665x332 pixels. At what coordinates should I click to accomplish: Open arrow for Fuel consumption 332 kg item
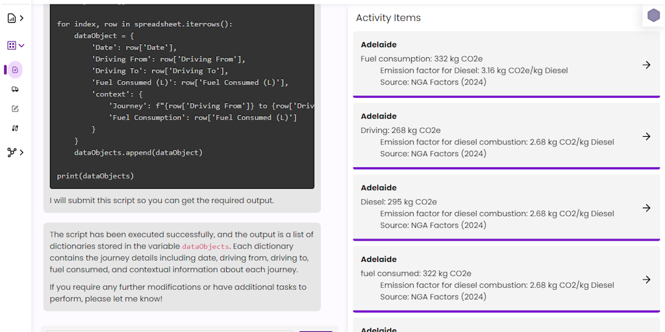point(646,65)
